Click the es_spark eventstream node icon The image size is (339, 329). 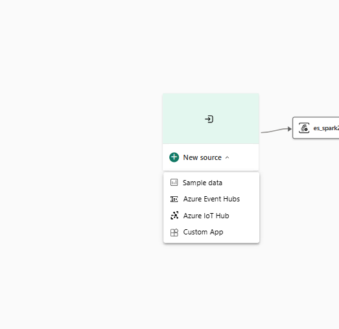pos(304,128)
